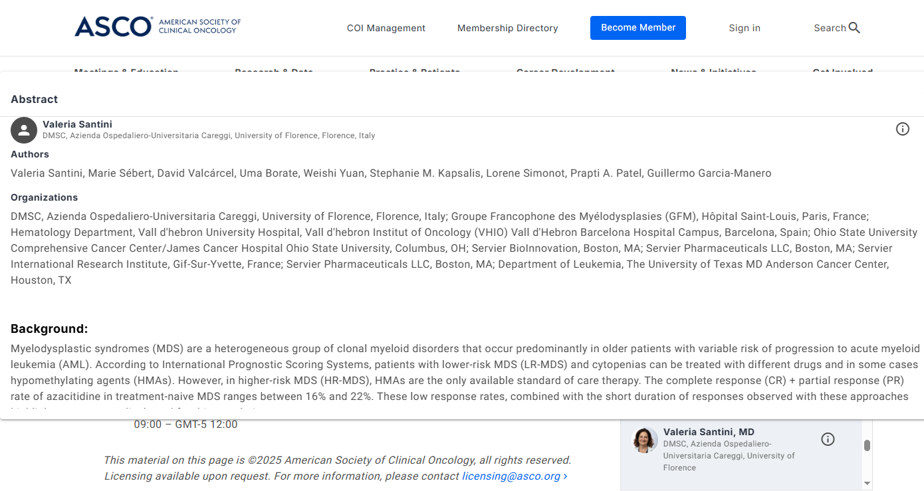The height and width of the screenshot is (491, 924).
Task: Click info icon in abstract presenter row
Action: pos(902,129)
